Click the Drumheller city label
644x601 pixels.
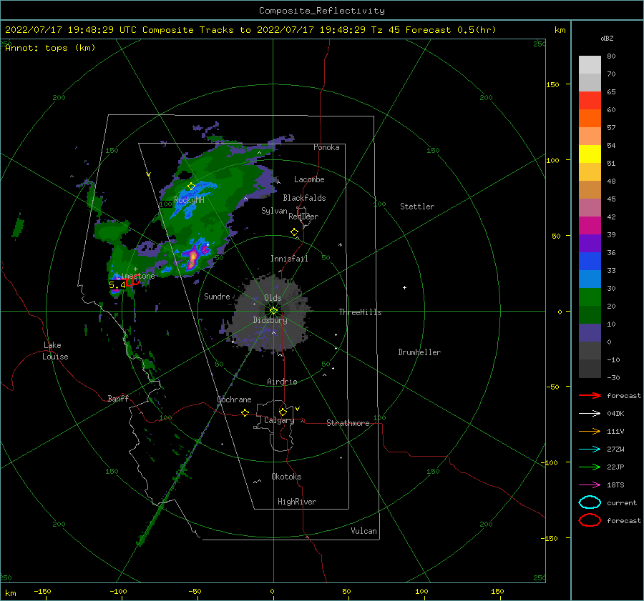[x=419, y=352]
